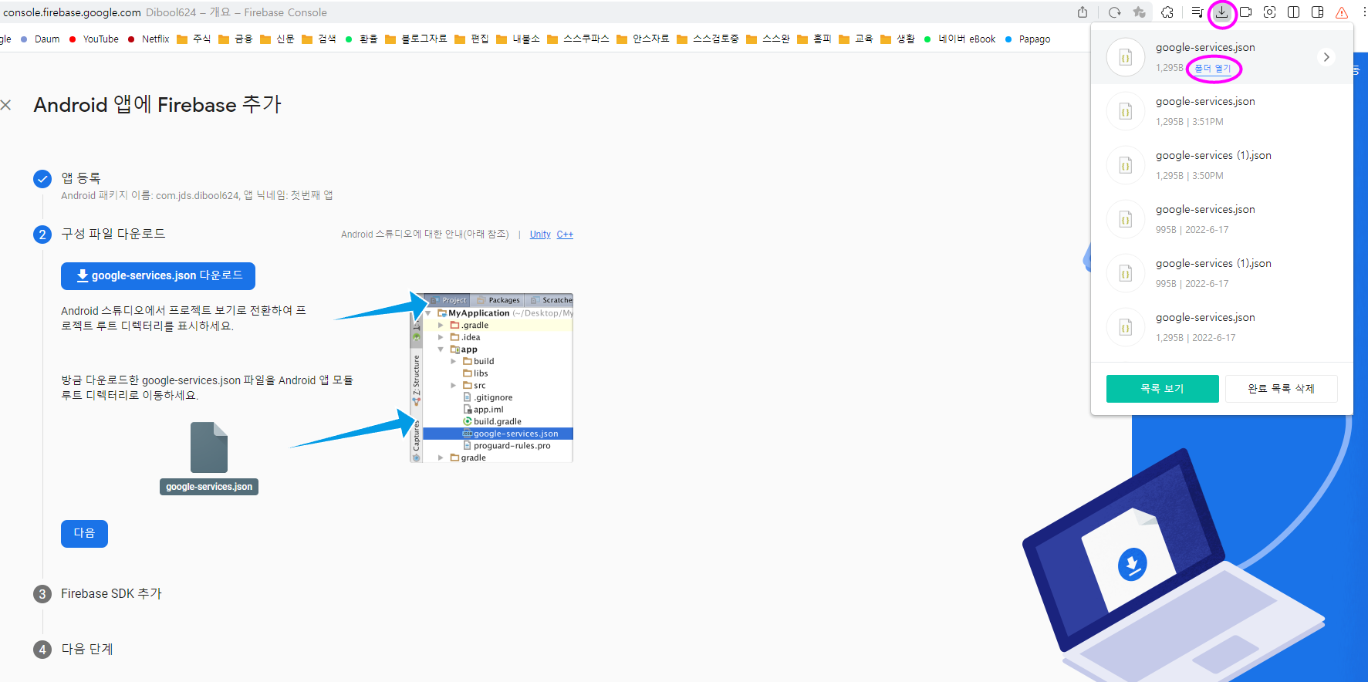Image resolution: width=1368 pixels, height=682 pixels.
Task: Expand the 스스검토중 bookmark folder
Action: coord(708,39)
